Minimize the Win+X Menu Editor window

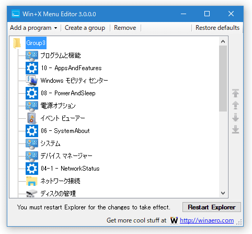click(x=184, y=14)
